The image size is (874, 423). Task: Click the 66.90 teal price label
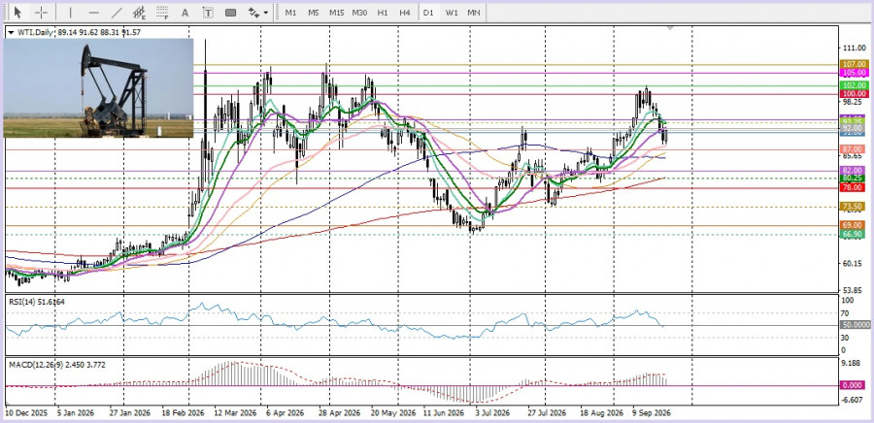[x=855, y=235]
